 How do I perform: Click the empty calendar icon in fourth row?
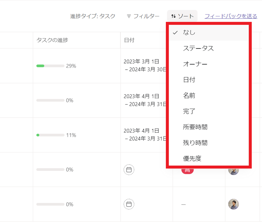[x=129, y=170]
